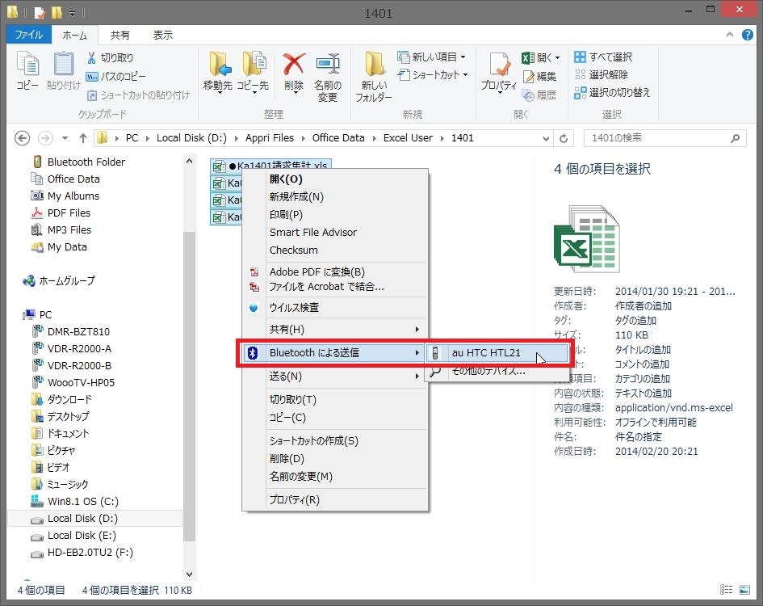Viewport: 763px width, 606px height.
Task: Switch to the Share (共有) ribbon tab
Action: tap(119, 35)
